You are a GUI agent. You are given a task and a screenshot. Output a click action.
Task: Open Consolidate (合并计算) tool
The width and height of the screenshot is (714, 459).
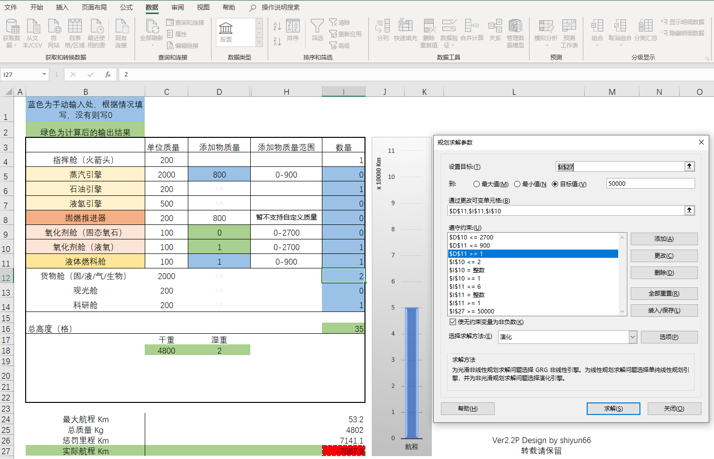tap(472, 30)
